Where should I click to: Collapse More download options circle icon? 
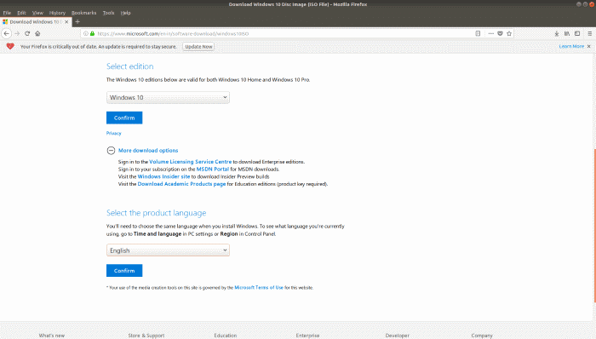point(111,151)
